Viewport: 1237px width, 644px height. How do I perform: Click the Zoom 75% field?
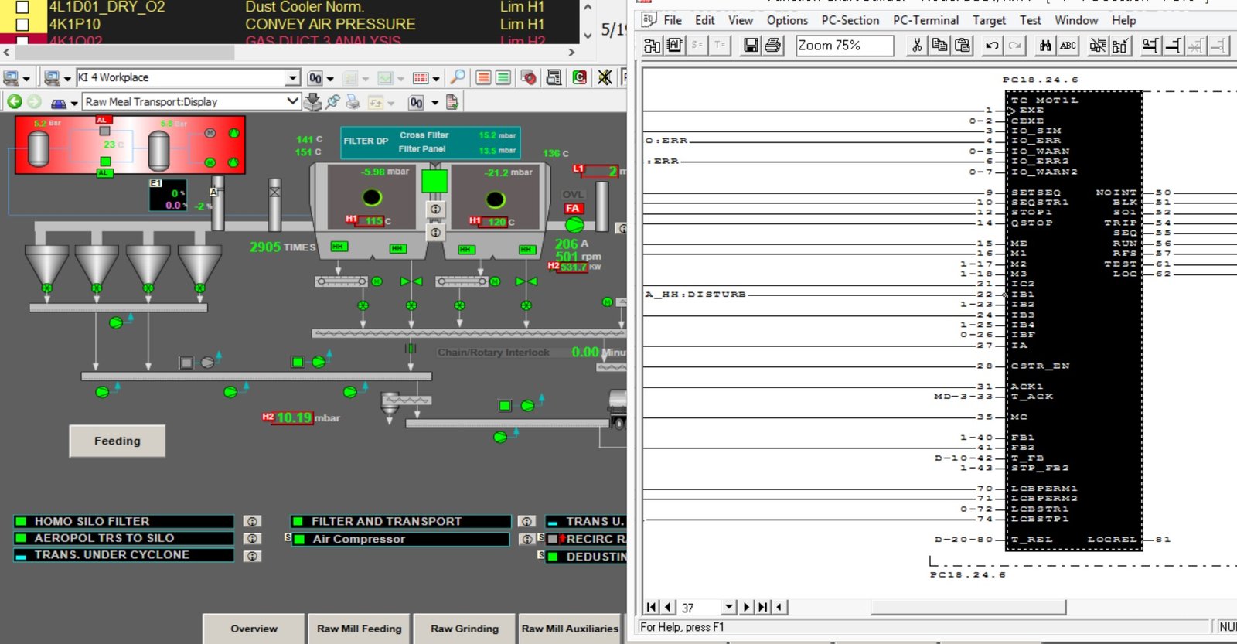coord(844,46)
